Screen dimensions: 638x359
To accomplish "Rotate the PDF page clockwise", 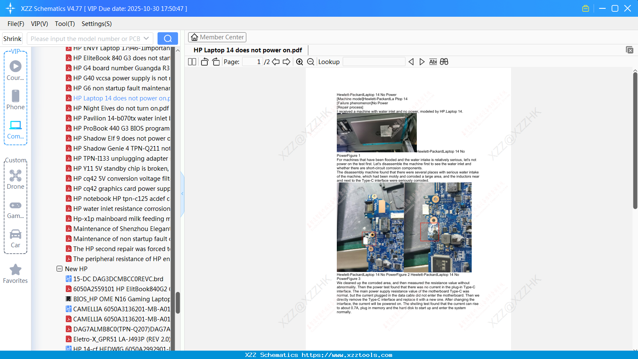I will (x=216, y=62).
